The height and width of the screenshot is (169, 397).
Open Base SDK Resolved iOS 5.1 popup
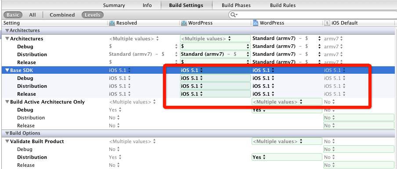point(120,70)
